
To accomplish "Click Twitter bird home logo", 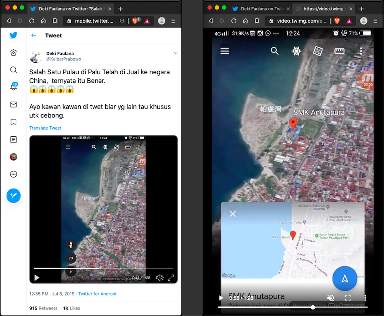I will 13,35.
